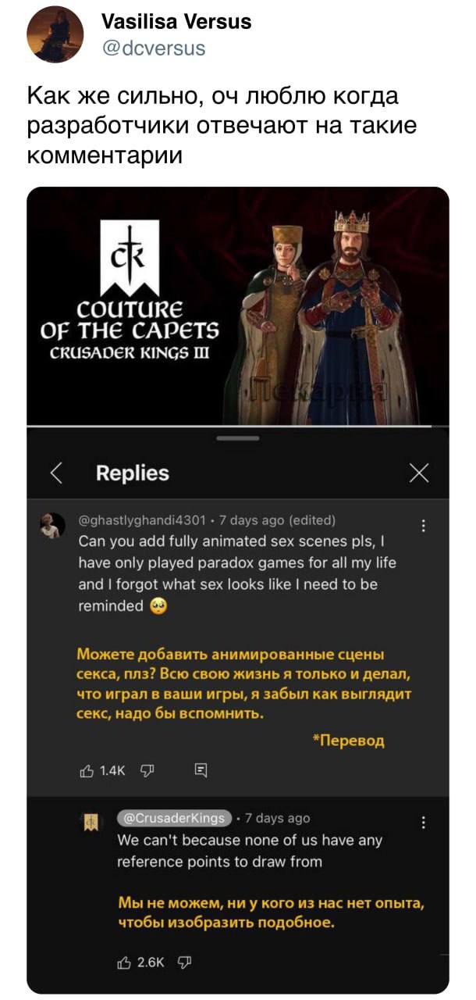Open the CrusaderKings channel avatar

click(x=91, y=821)
